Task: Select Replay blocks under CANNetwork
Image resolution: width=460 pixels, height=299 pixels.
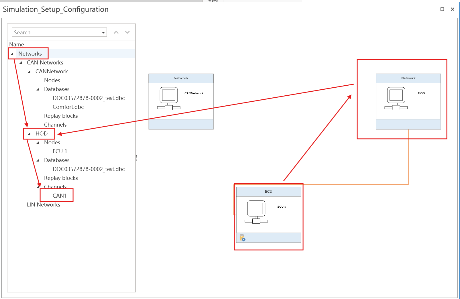Action: [61, 116]
